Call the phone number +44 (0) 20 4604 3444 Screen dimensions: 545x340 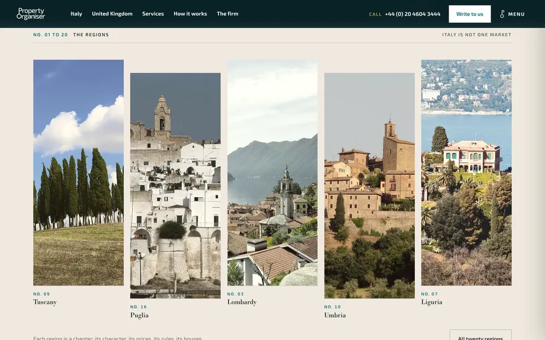click(x=413, y=14)
